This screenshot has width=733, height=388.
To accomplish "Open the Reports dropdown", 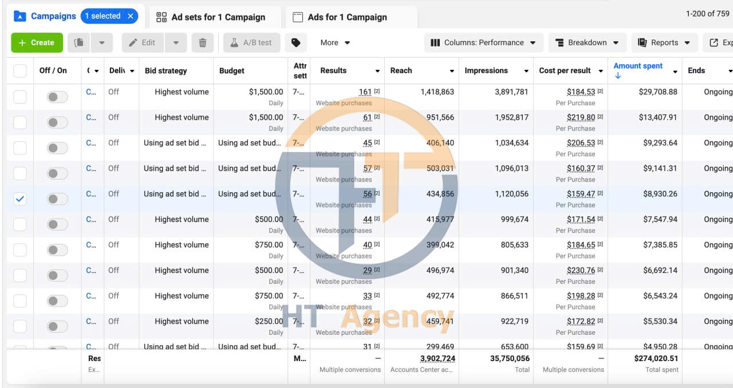I will pyautogui.click(x=664, y=42).
